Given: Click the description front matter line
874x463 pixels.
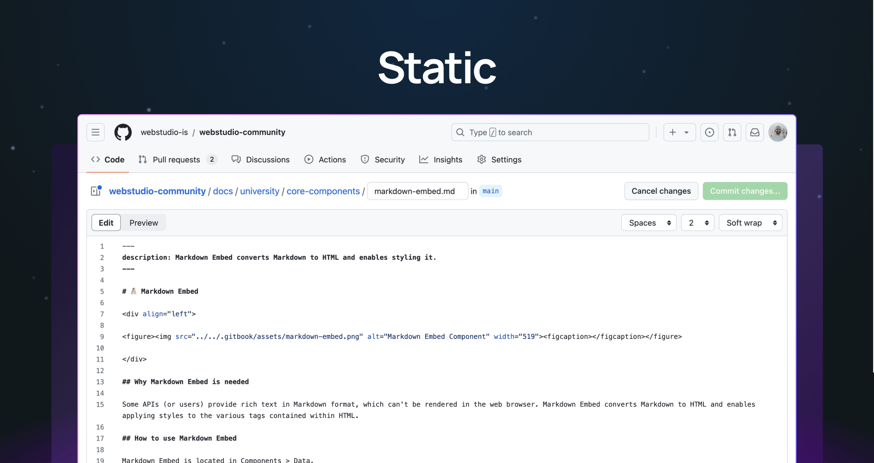Looking at the screenshot, I should (279, 257).
